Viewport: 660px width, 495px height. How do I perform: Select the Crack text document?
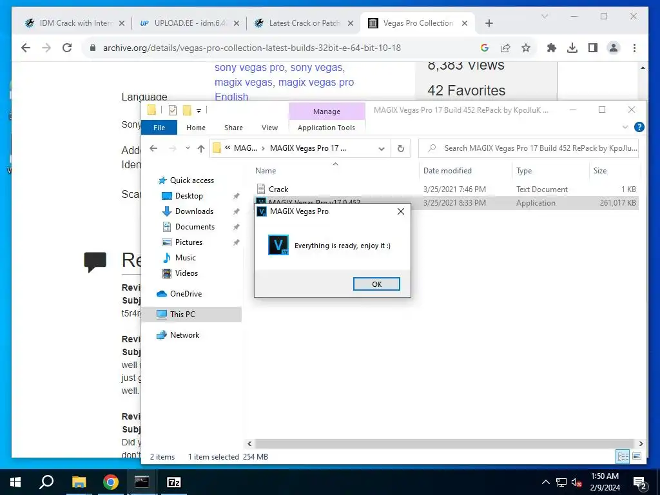click(278, 189)
